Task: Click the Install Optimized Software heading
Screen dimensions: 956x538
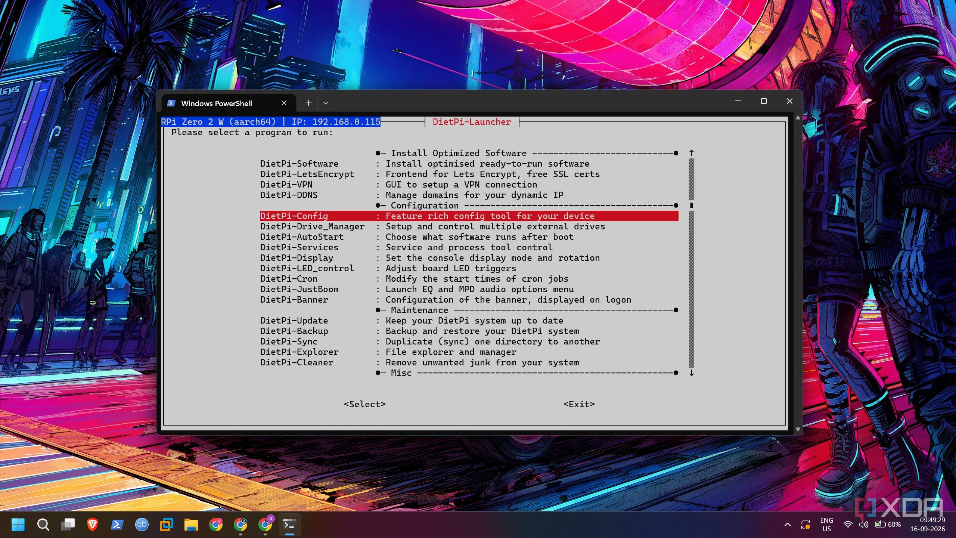Action: [459, 153]
